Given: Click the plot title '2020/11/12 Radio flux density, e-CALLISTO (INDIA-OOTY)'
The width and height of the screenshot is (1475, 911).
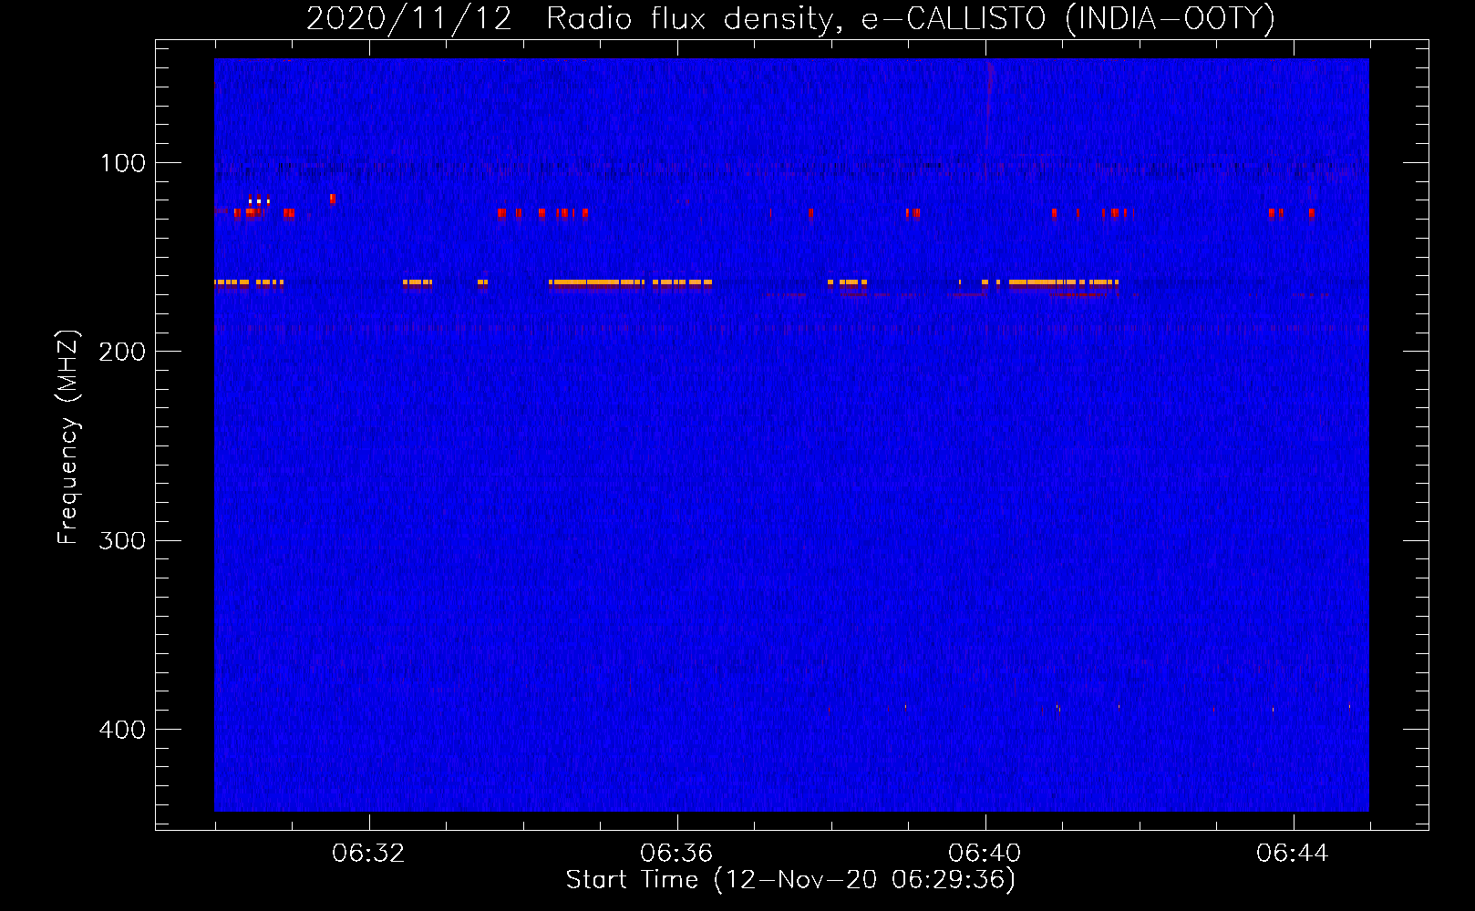Looking at the screenshot, I should [790, 19].
